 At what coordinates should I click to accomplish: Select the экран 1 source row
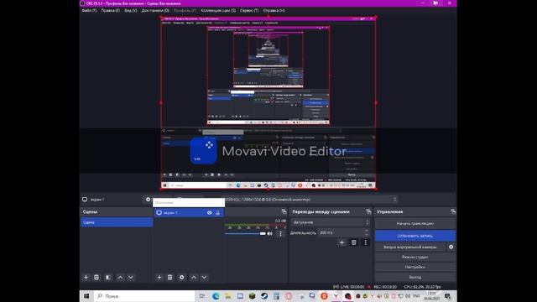(189, 212)
